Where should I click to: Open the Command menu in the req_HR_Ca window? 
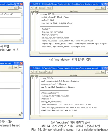(x=42, y=72)
